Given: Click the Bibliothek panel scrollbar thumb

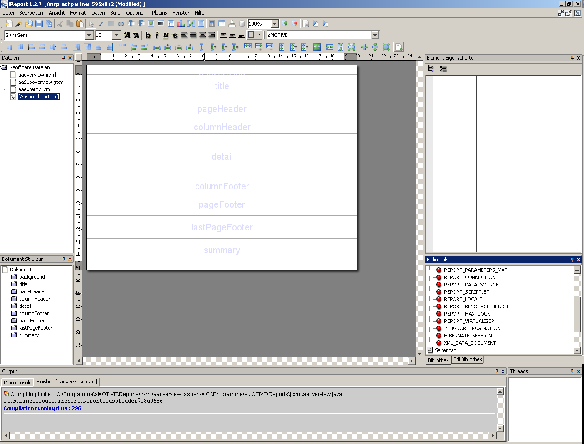Looking at the screenshot, I should point(577,315).
